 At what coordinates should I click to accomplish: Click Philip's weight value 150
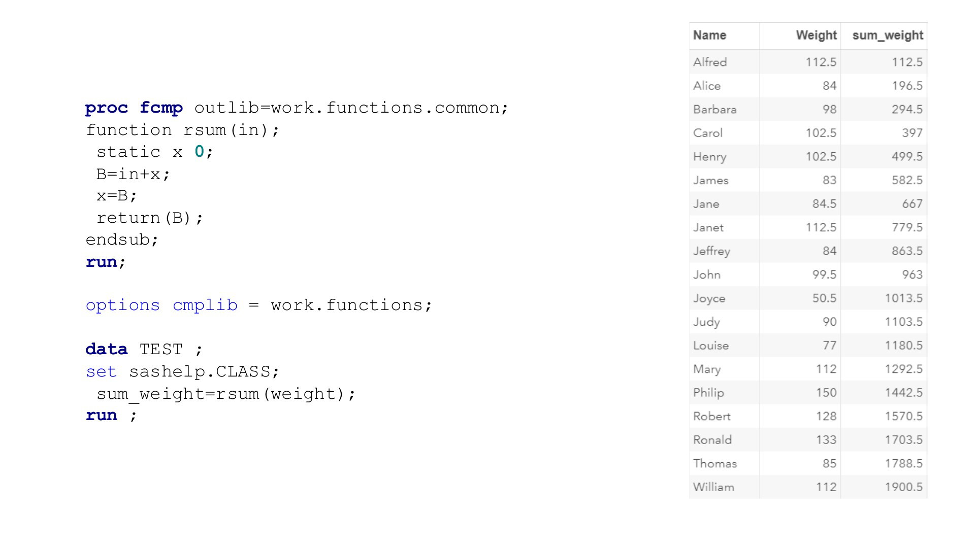tap(826, 393)
